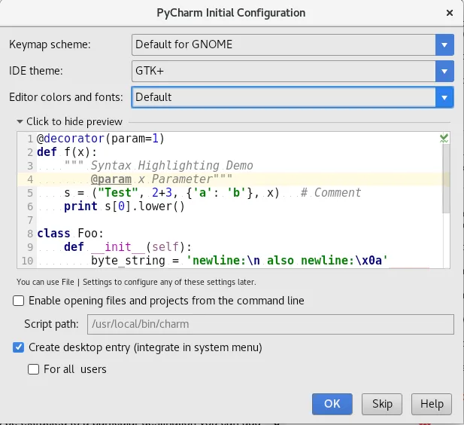Collapse the 'Click to hide preview' section
This screenshot has height=425, width=464.
[69, 121]
